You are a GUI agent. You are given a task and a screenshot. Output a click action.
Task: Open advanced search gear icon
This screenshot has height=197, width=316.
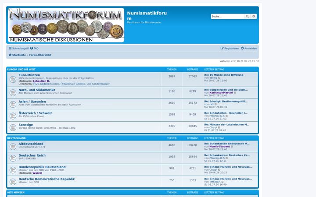254,16
